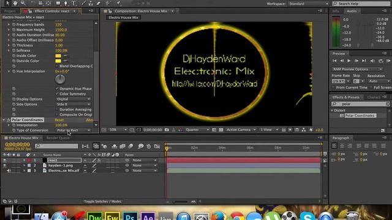Click stopwatch next to Frequency bands

13,24
